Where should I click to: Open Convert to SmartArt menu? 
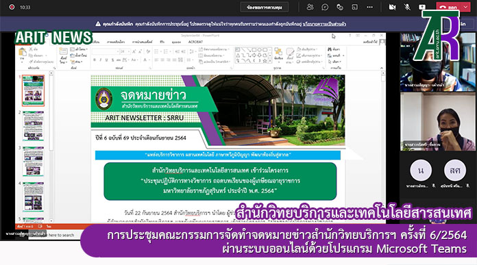coord(214,62)
